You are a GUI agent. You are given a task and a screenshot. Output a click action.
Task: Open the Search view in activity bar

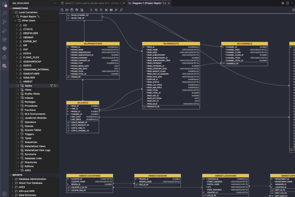[5, 13]
